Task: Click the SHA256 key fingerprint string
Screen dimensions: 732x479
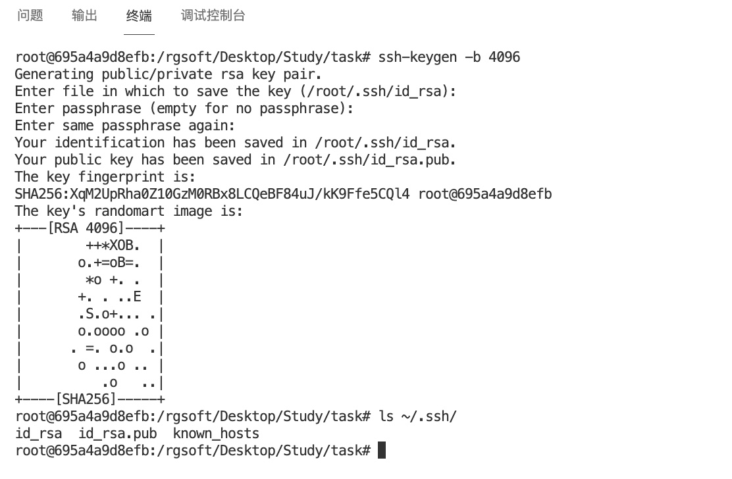Action: click(212, 194)
